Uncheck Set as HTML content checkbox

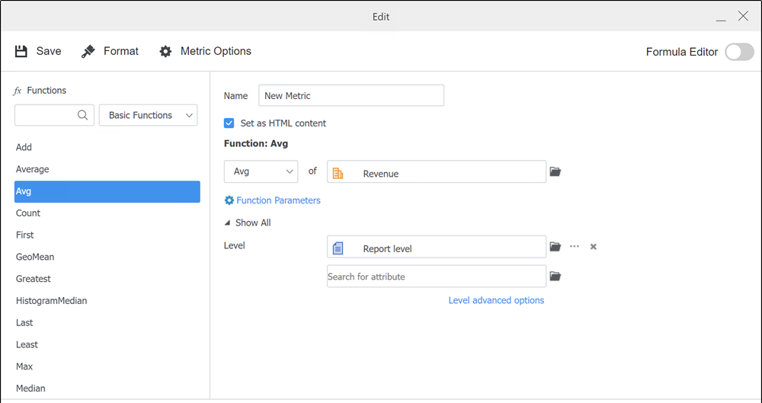pyautogui.click(x=229, y=123)
